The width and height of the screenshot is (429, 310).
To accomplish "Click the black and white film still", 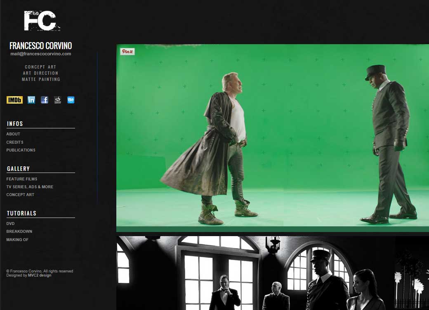I will (x=272, y=273).
